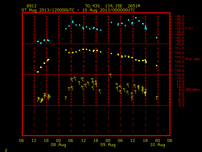Click the lone wind arrow above 715.0 line
The width and height of the screenshot is (202, 152).
click(110, 75)
